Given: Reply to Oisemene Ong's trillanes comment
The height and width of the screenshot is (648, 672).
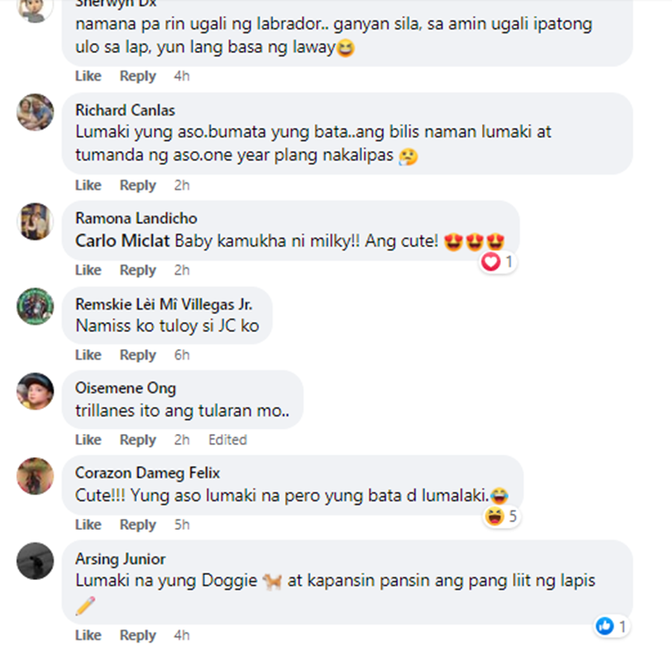Looking at the screenshot, I should click(x=138, y=439).
